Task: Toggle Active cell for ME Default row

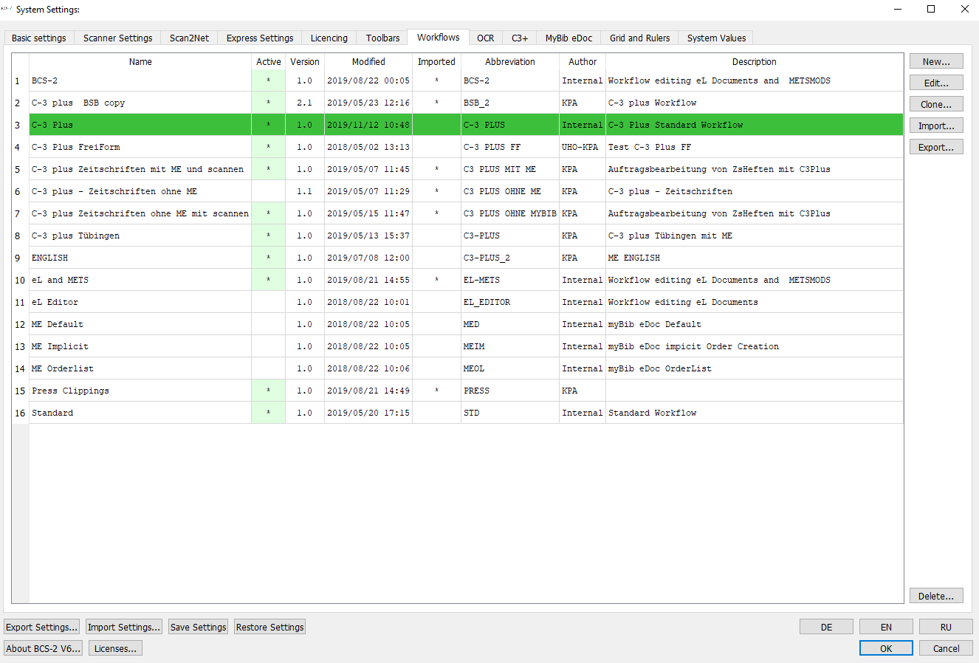Action: (268, 324)
